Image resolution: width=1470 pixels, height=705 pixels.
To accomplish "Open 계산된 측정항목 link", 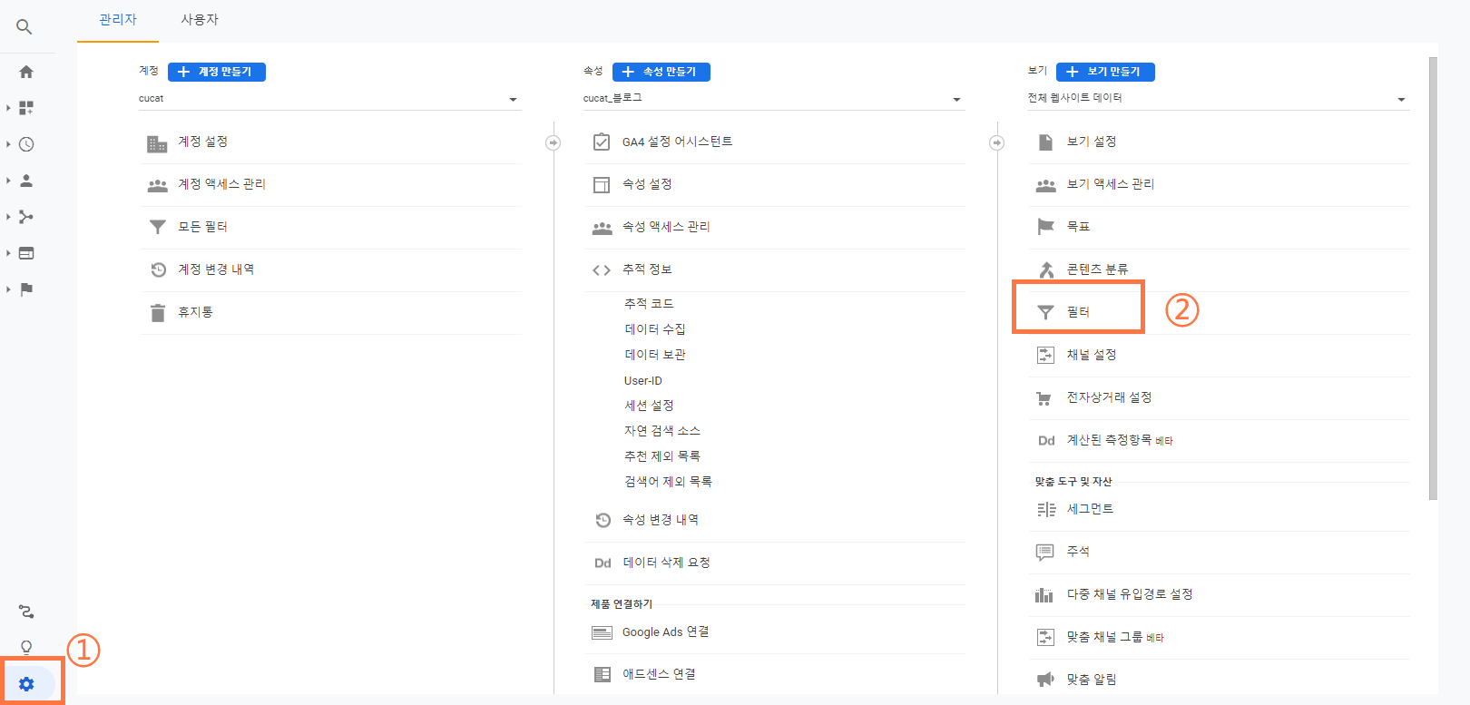I will [x=1110, y=440].
